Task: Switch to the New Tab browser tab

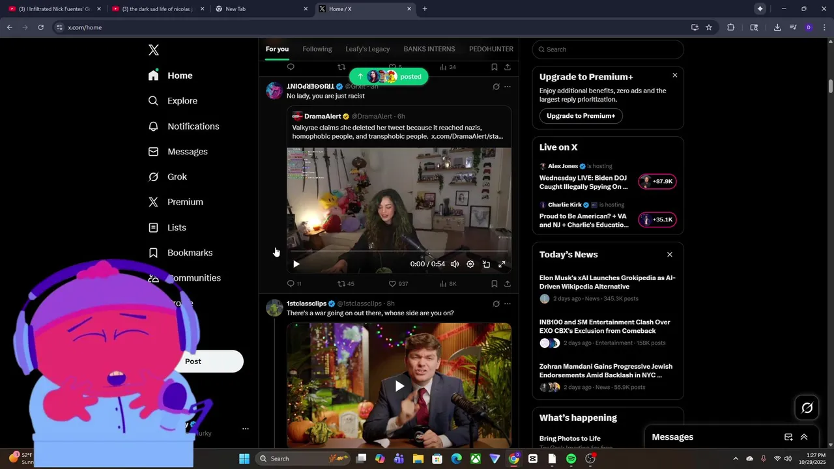Action: pos(261,8)
